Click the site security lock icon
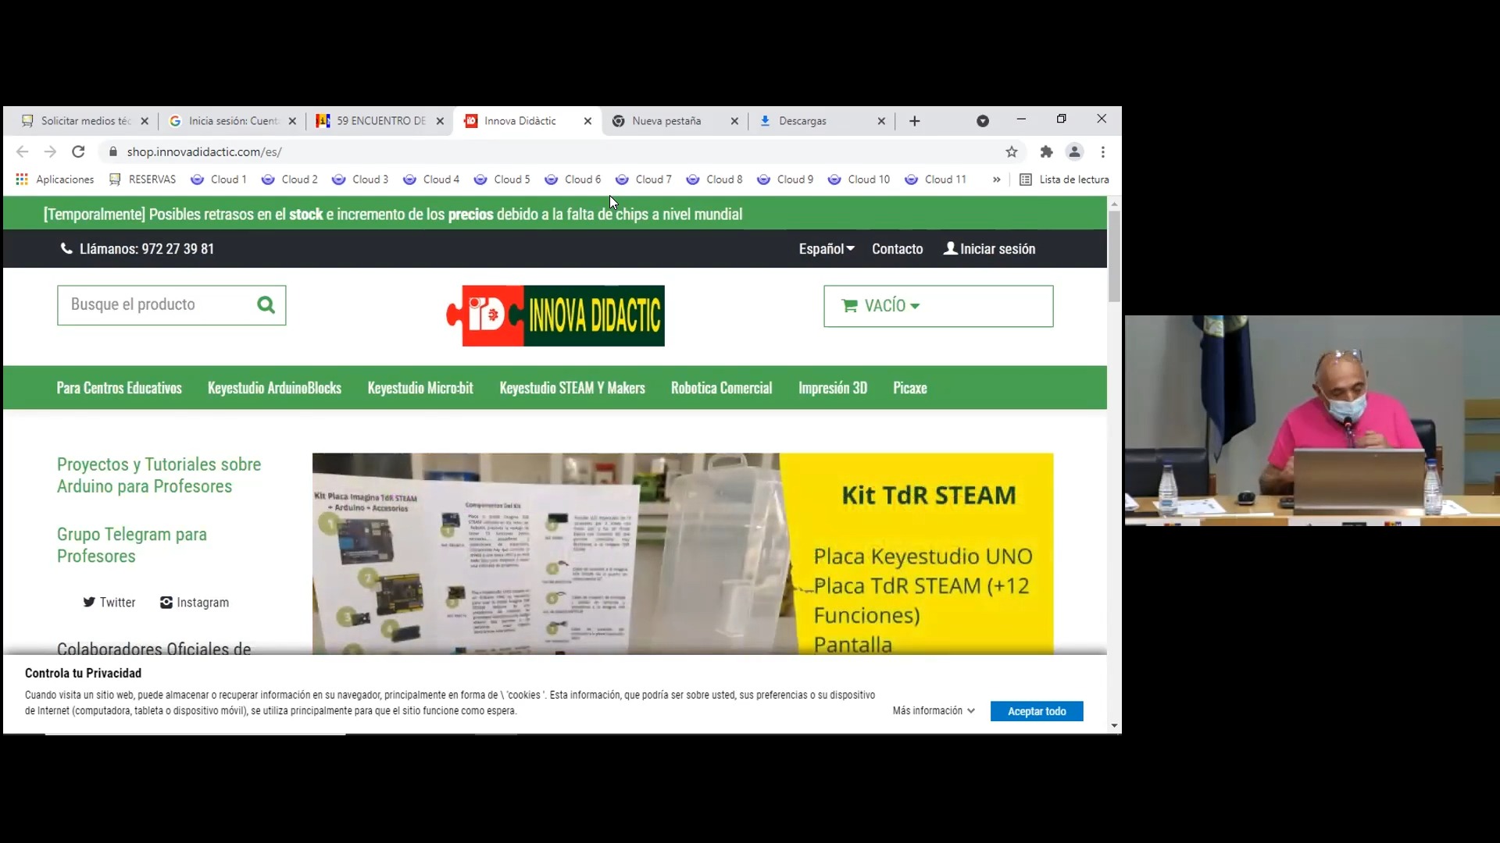Image resolution: width=1500 pixels, height=843 pixels. (113, 151)
